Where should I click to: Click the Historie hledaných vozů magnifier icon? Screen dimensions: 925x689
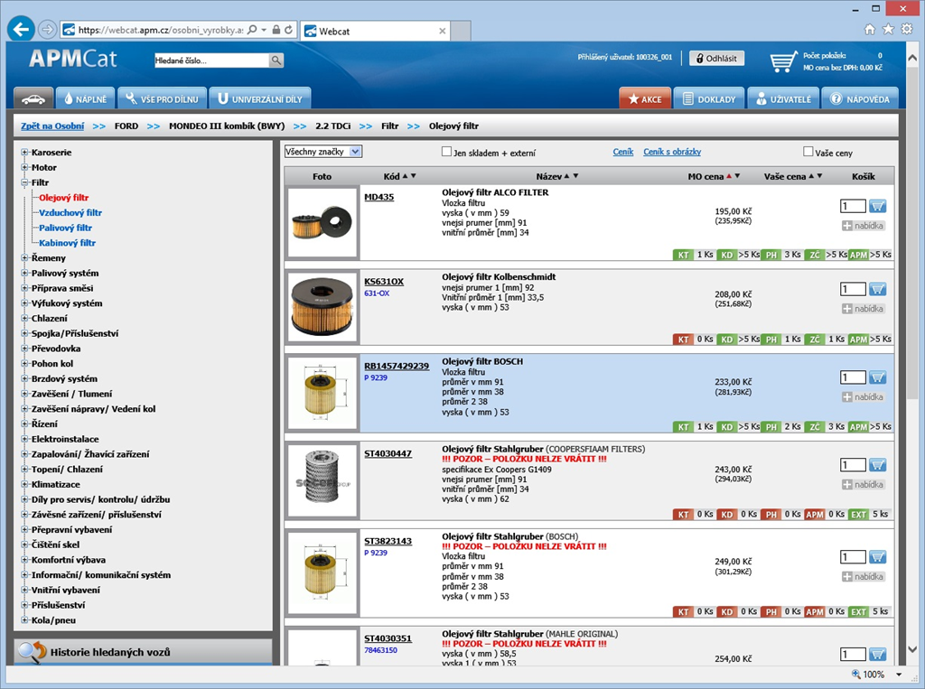pyautogui.click(x=32, y=652)
